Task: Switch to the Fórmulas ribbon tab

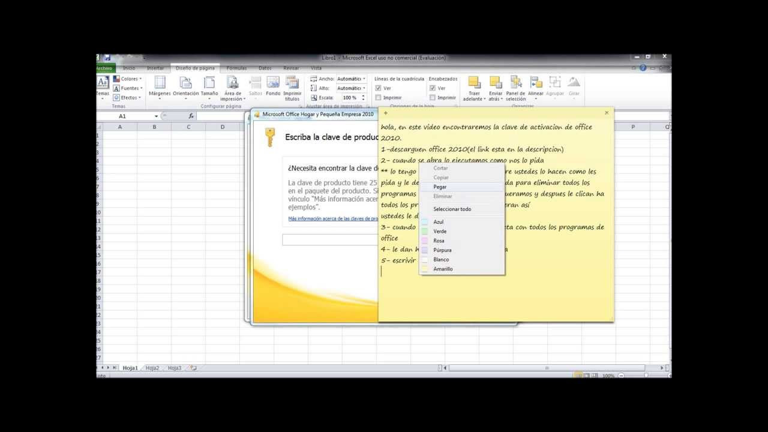Action: (236, 68)
